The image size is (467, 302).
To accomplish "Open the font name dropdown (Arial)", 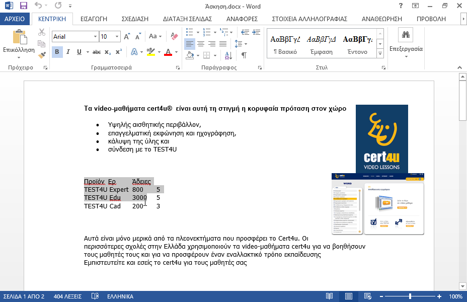I will coord(95,37).
